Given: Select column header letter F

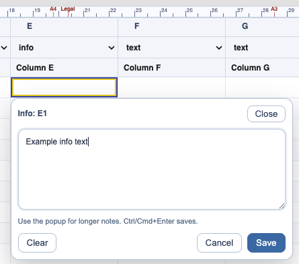Looking at the screenshot, I should pos(137,26).
